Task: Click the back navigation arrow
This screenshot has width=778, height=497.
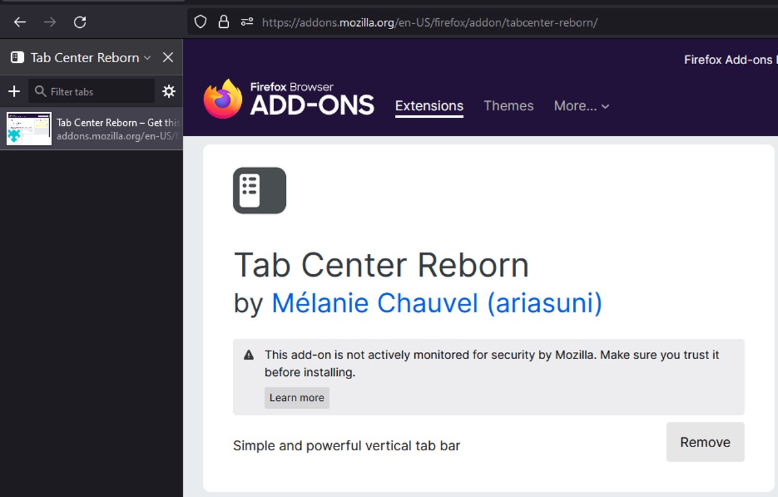Action: click(x=20, y=21)
